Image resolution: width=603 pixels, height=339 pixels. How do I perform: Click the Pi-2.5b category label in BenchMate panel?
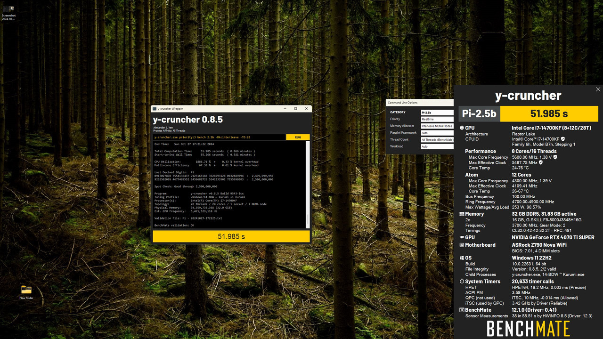[x=479, y=114]
